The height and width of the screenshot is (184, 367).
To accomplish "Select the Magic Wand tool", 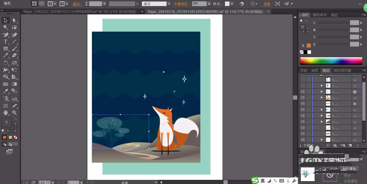I will click(6, 27).
